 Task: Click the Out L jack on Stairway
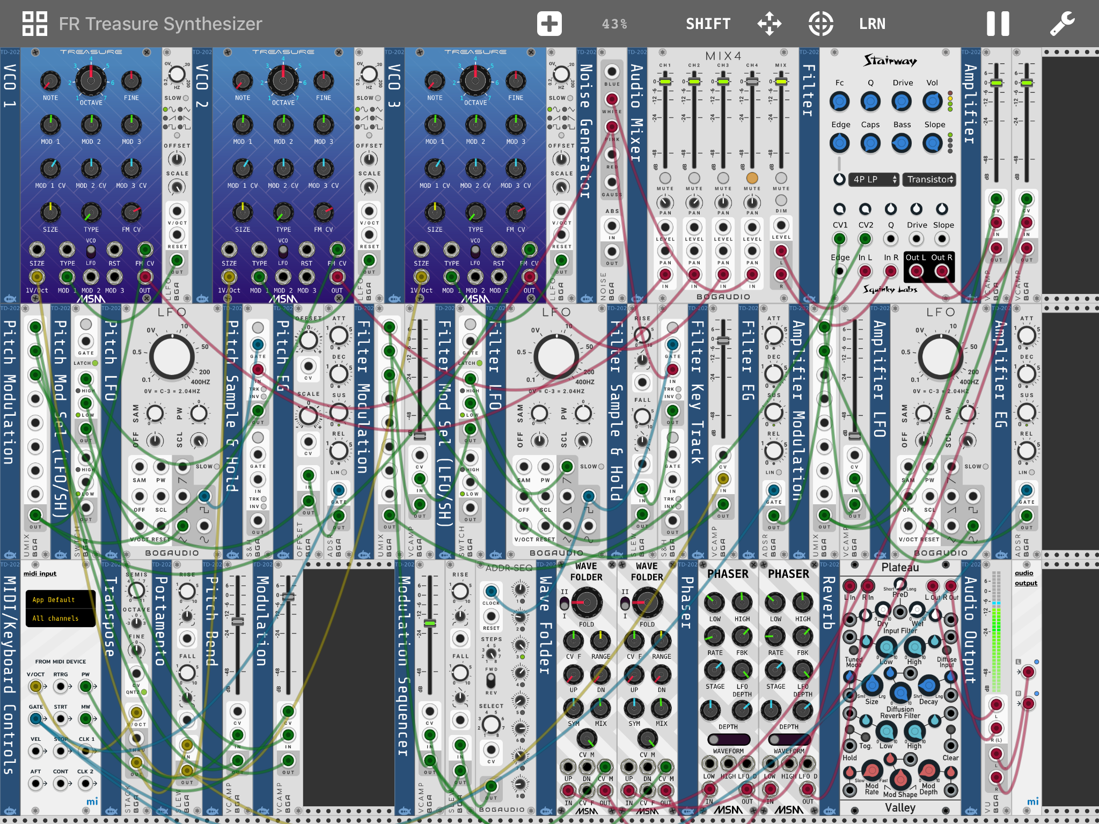[x=916, y=271]
